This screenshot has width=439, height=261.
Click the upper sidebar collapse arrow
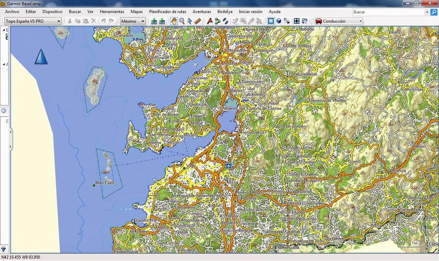11,132
